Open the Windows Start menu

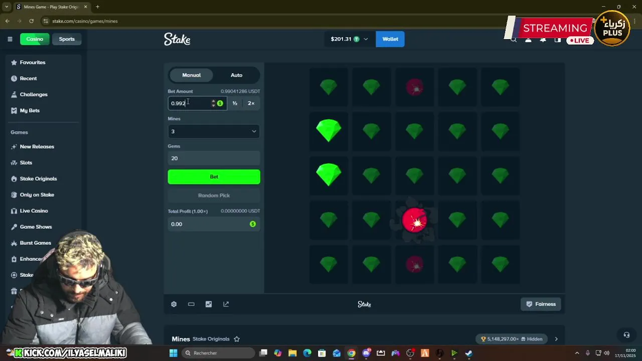173,353
